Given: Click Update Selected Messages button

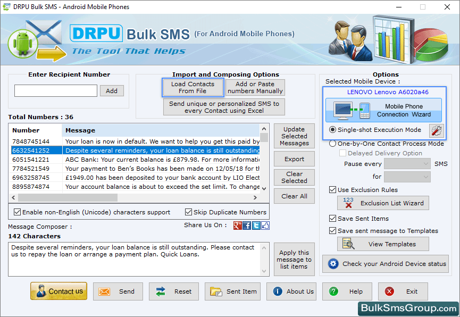Looking at the screenshot, I should point(294,136).
